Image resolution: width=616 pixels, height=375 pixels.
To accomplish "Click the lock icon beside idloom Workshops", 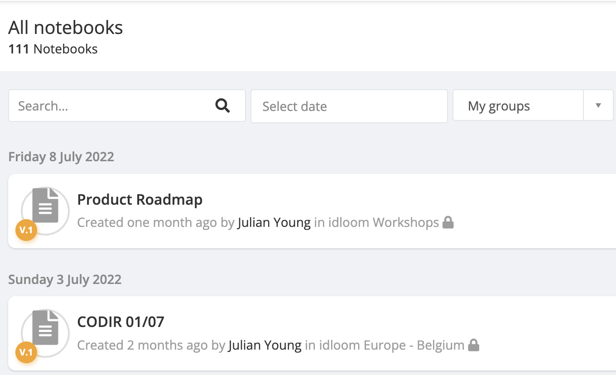I will point(448,222).
